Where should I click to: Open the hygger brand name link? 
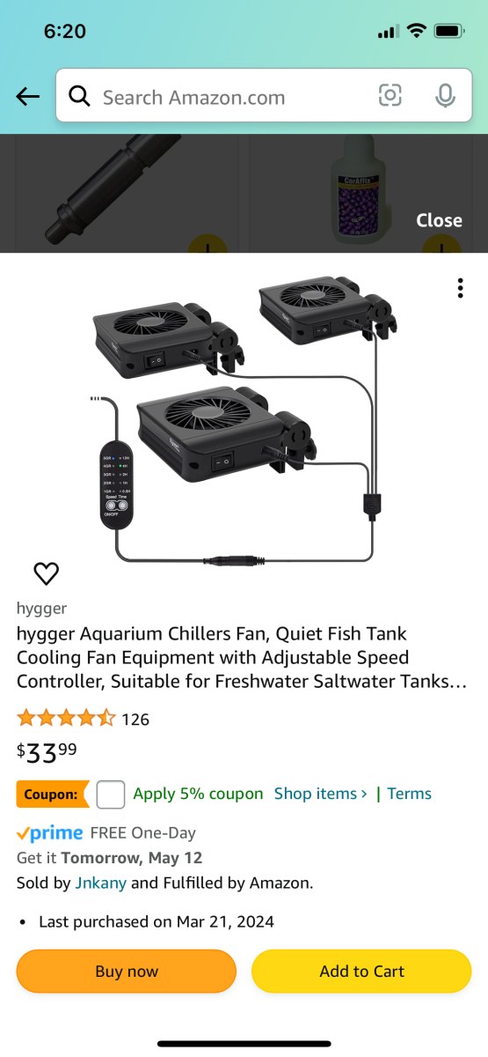pos(41,608)
